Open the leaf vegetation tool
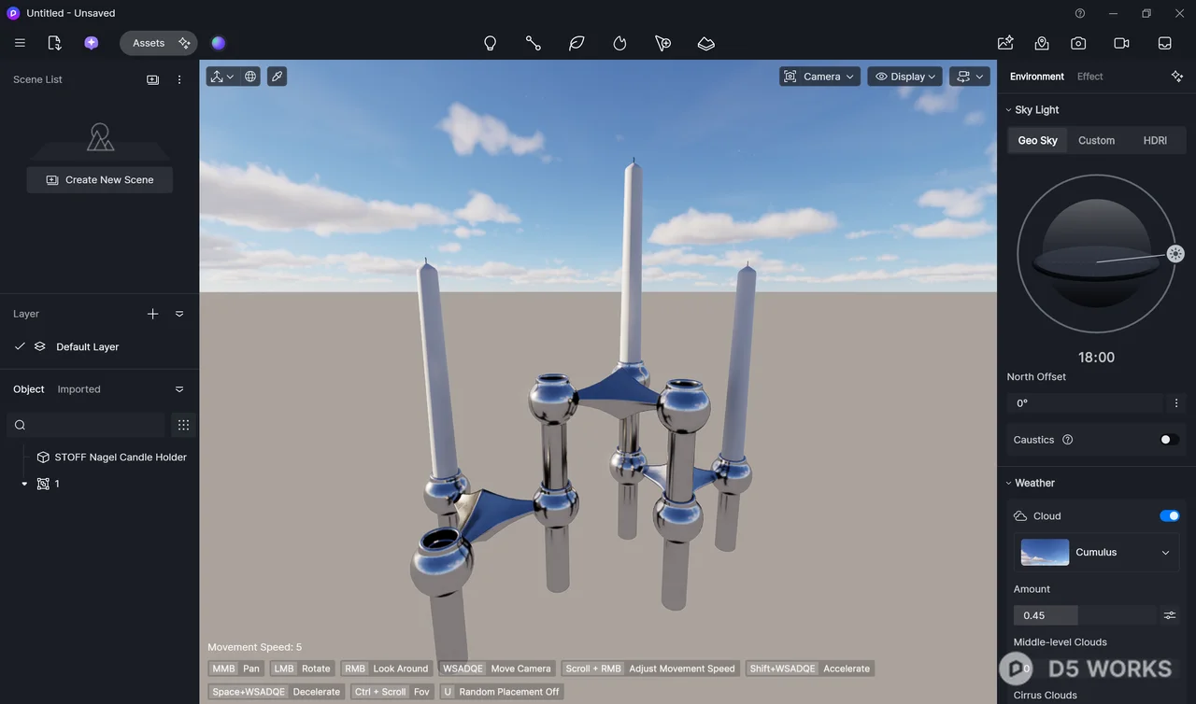The image size is (1196, 704). (577, 43)
